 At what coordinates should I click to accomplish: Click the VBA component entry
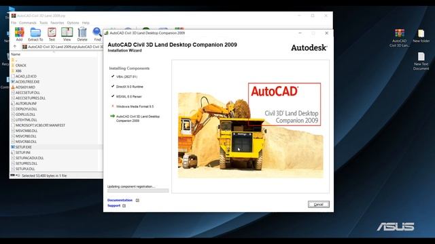pyautogui.click(x=126, y=77)
